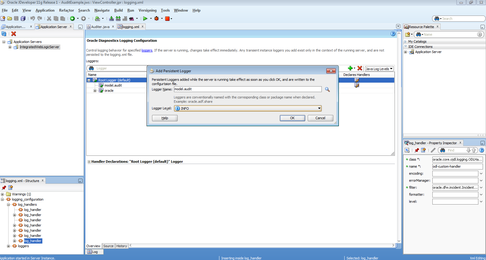Screen dimensions: 486x260
Task: Expand My Catalogs in Resource Palette
Action: pyautogui.click(x=406, y=41)
